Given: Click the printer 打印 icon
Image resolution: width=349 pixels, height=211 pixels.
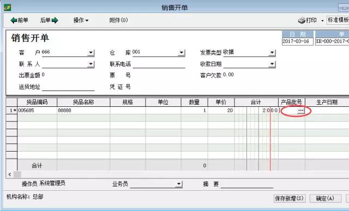Looking at the screenshot, I should pyautogui.click(x=302, y=20).
